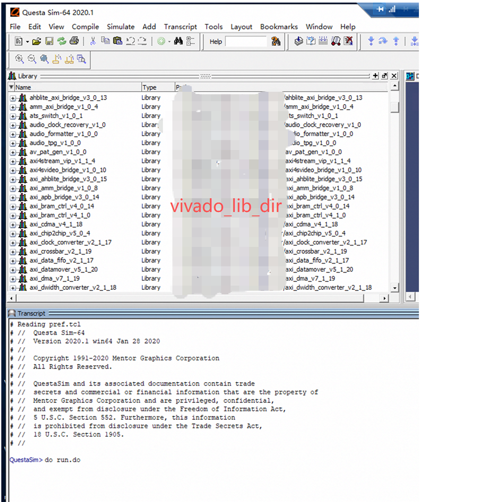Image resolution: width=487 pixels, height=502 pixels.
Task: Click inside the Help search field
Action: tap(246, 41)
